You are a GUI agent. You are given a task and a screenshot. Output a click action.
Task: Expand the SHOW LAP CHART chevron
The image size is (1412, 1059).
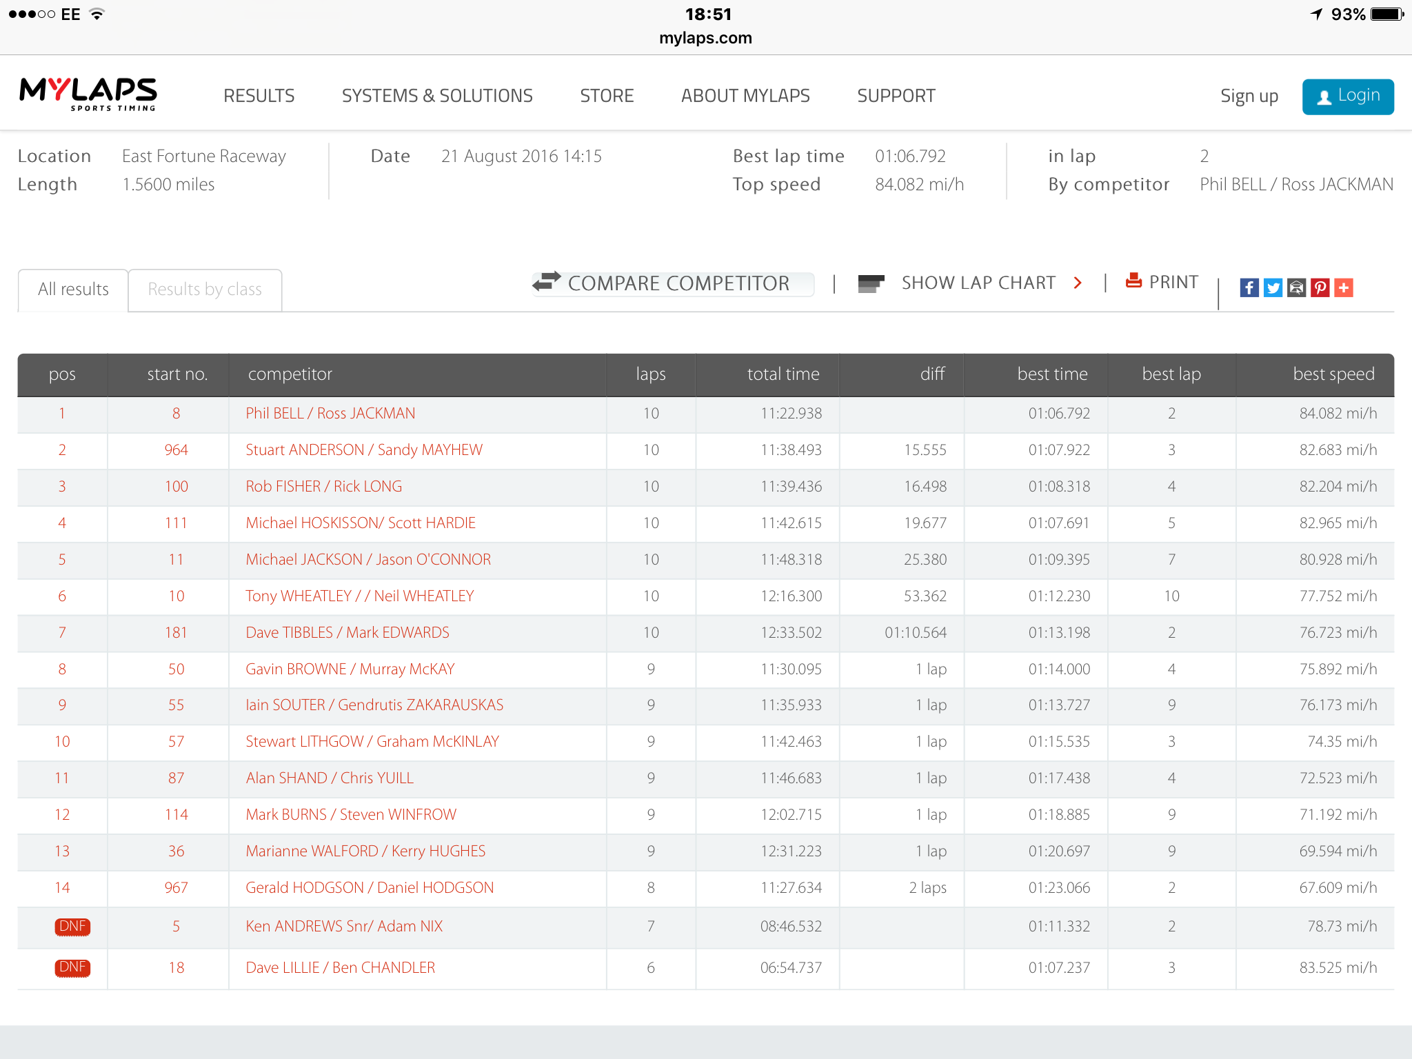coord(1078,283)
